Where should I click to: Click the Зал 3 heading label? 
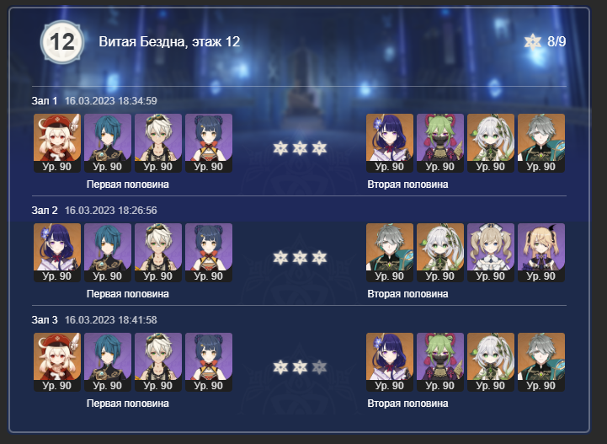click(45, 320)
